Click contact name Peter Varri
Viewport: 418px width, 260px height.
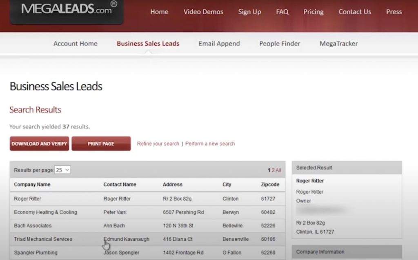[115, 212]
